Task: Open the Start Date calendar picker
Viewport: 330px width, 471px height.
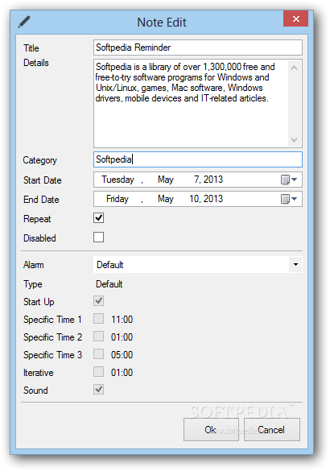Action: pos(289,180)
